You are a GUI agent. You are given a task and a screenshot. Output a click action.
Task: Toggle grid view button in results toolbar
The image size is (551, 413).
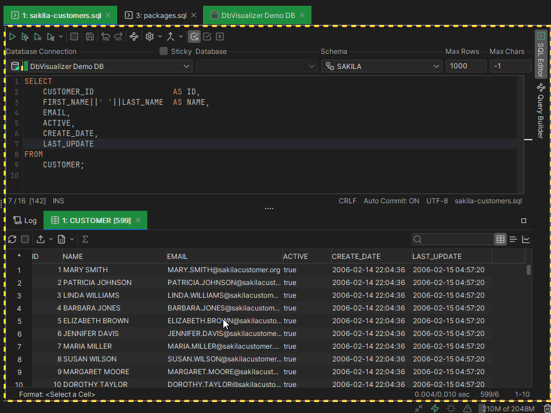point(500,239)
